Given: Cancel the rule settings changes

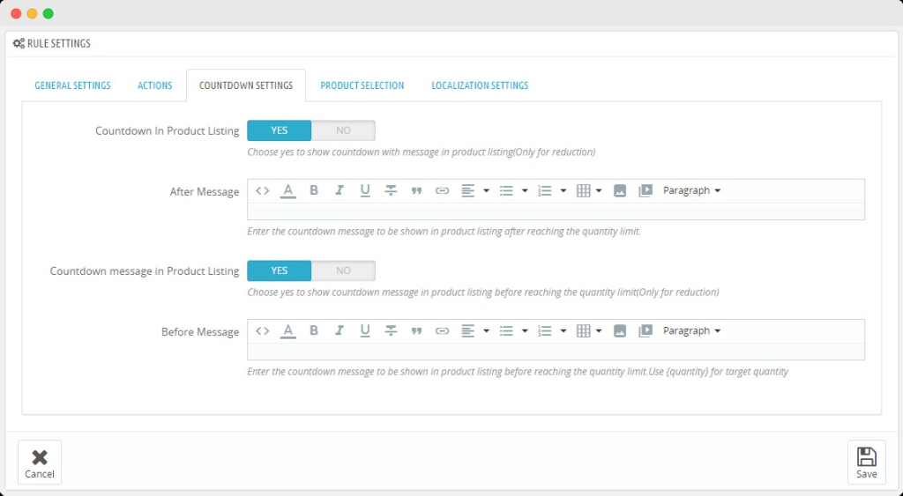Looking at the screenshot, I should (40, 463).
